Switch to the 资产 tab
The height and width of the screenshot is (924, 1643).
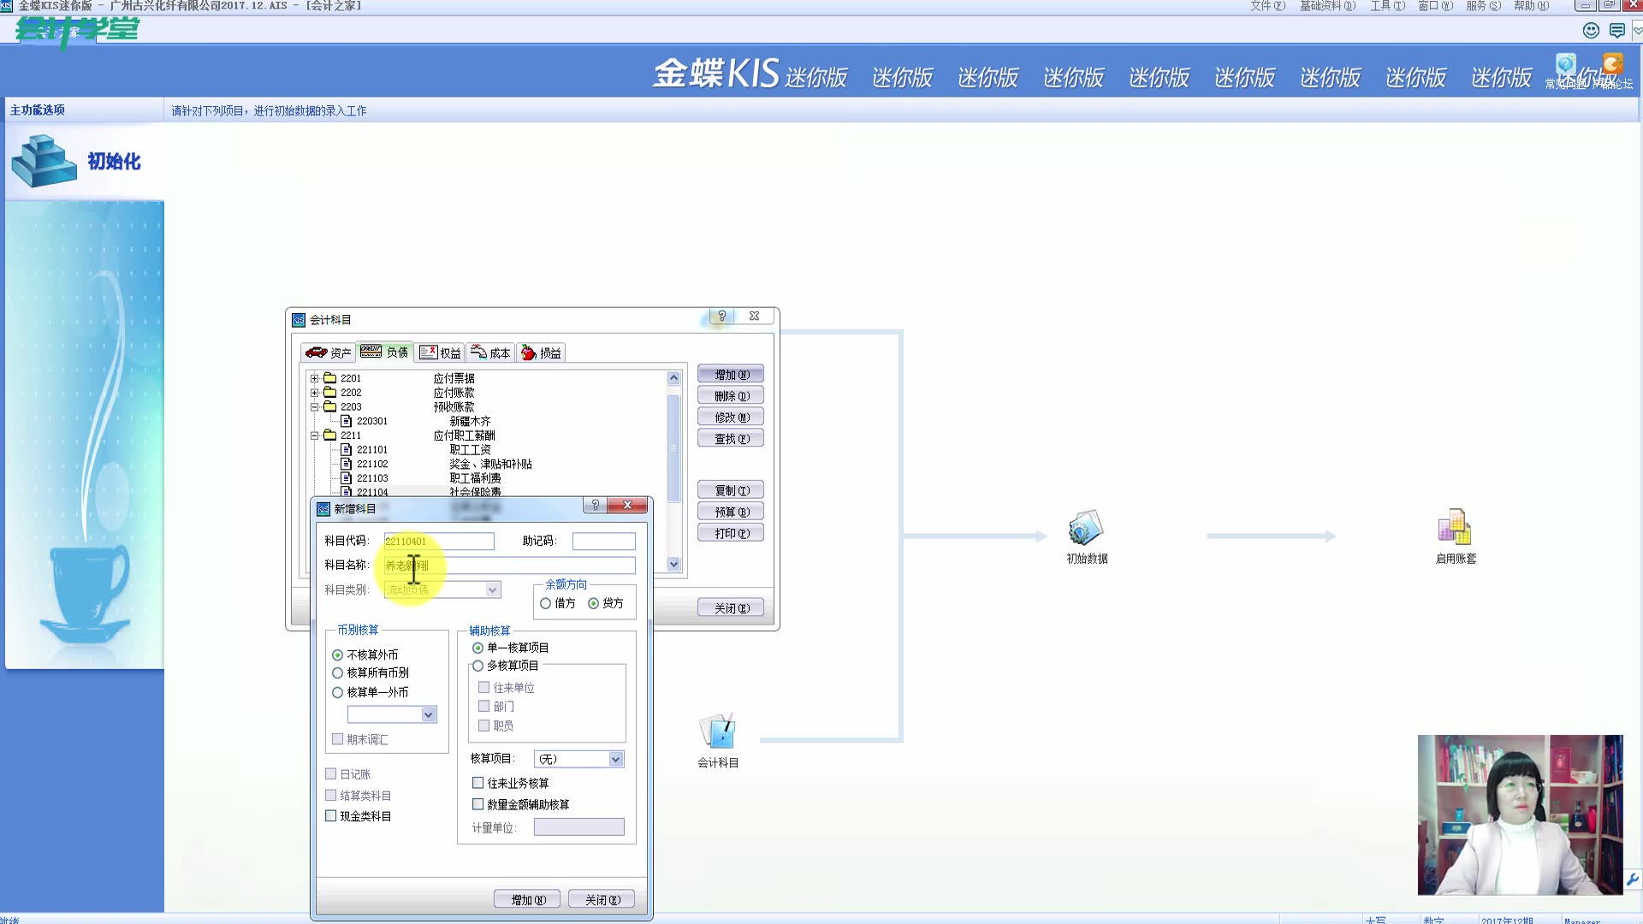point(328,352)
